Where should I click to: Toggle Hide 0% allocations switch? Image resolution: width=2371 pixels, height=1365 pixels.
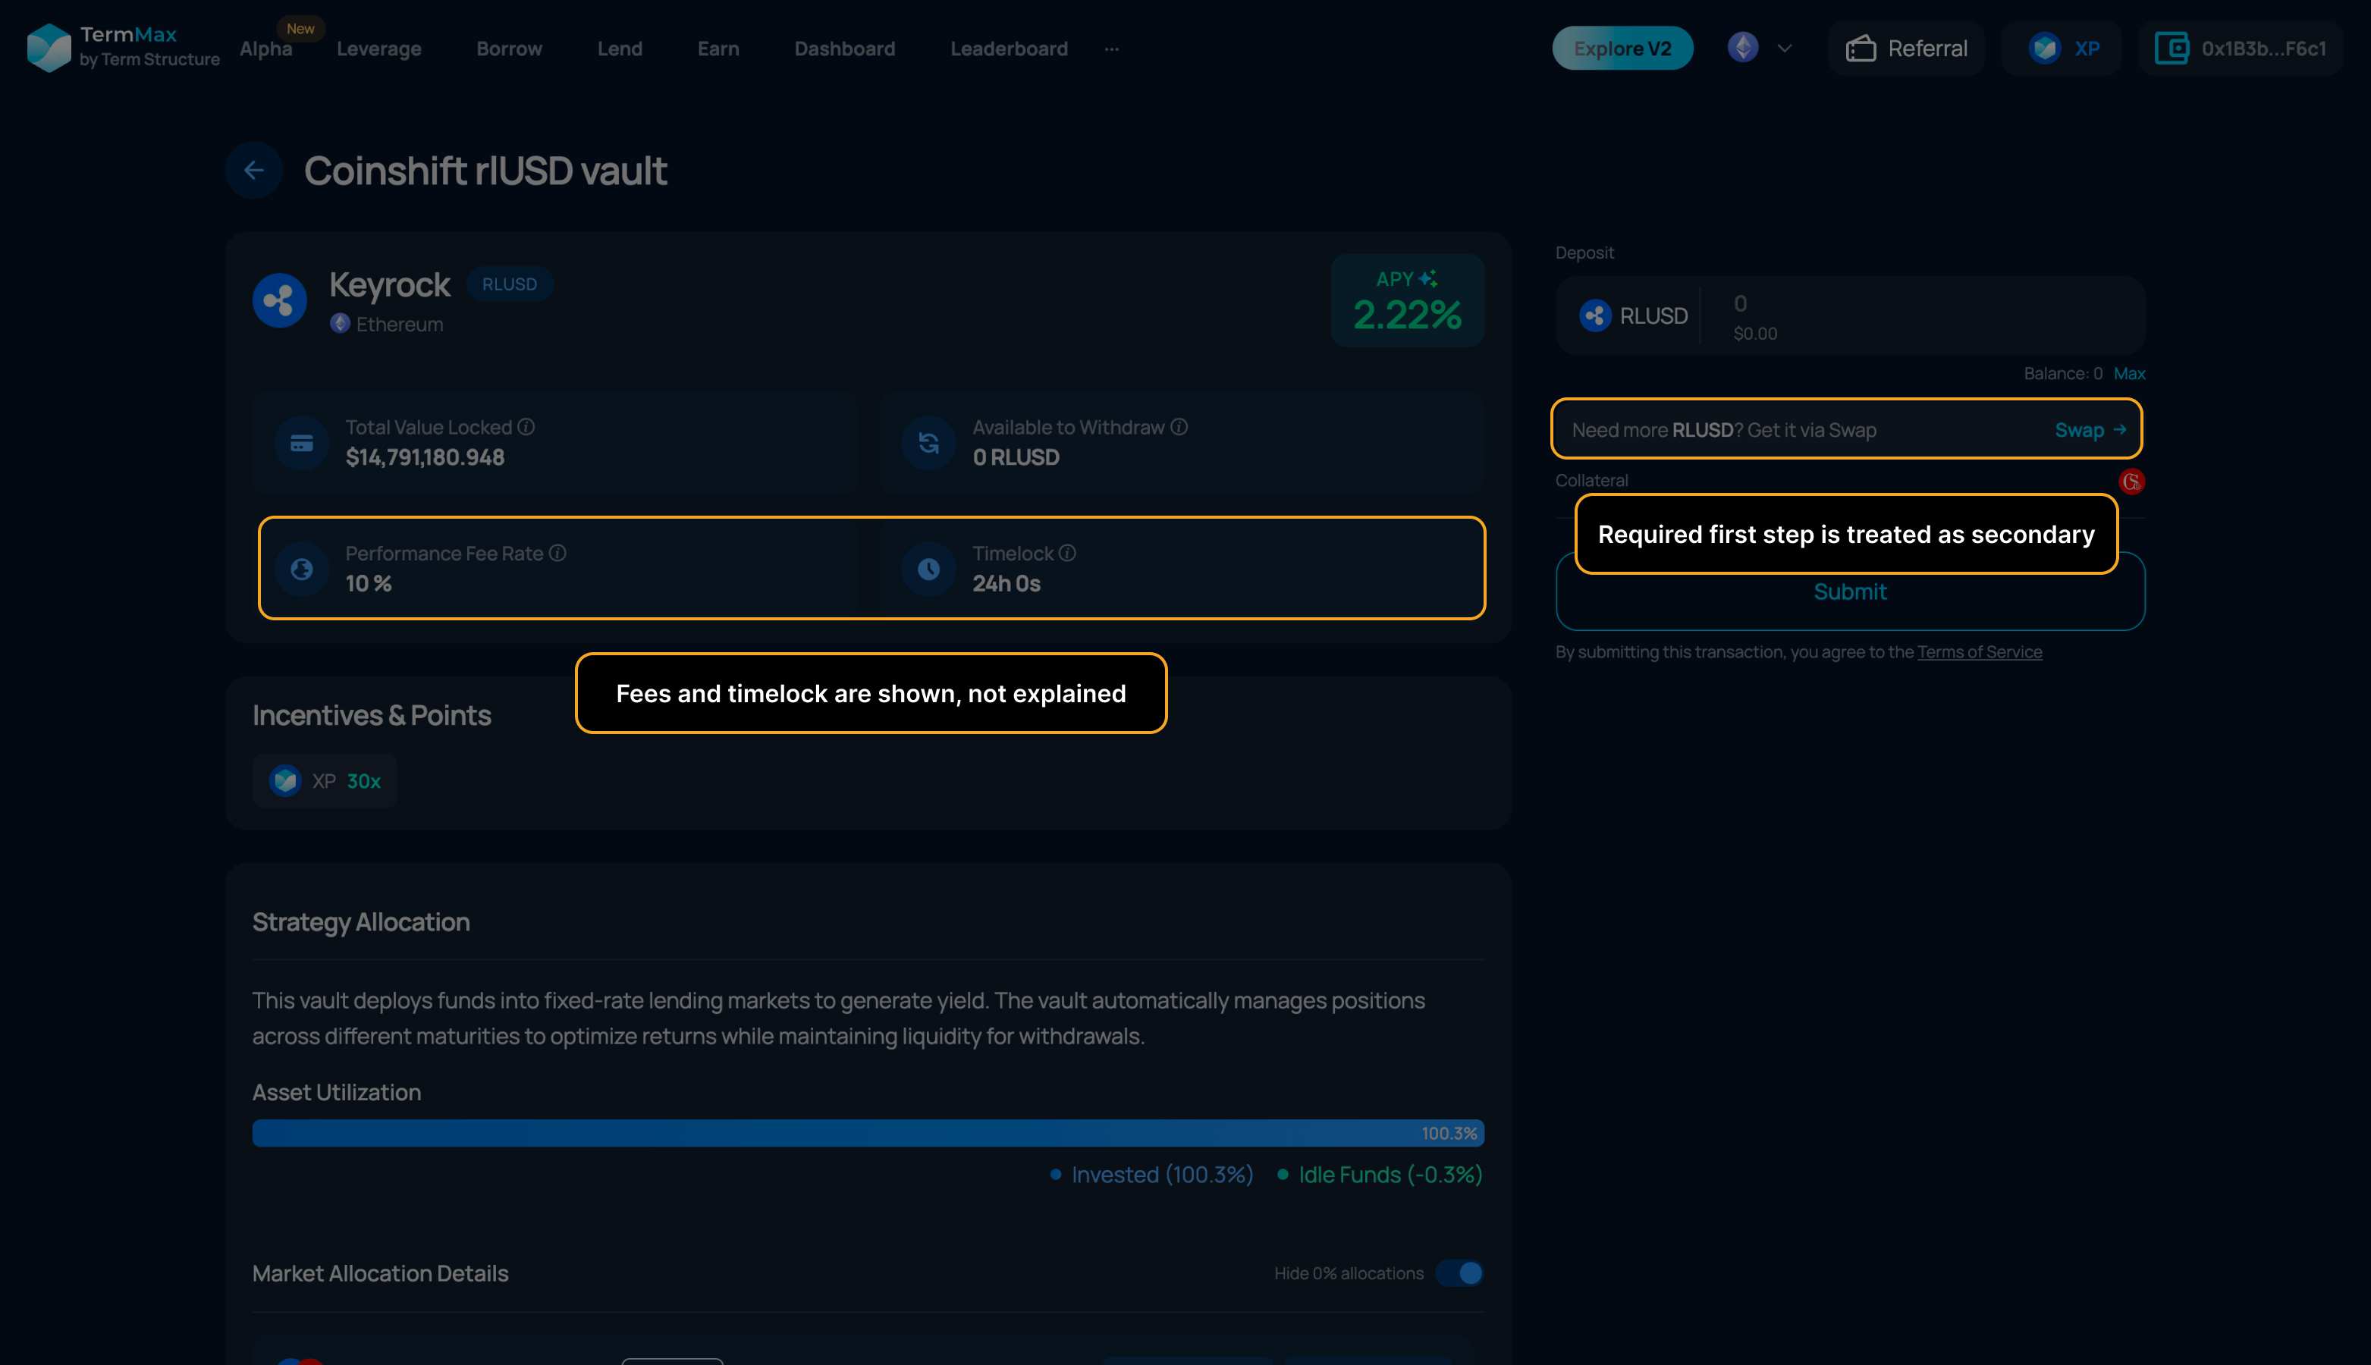(1461, 1273)
